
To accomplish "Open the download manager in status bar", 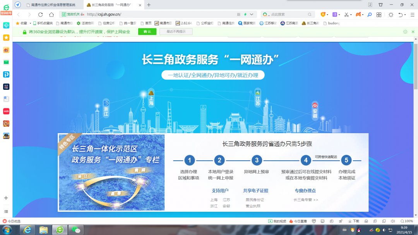I will (x=354, y=221).
